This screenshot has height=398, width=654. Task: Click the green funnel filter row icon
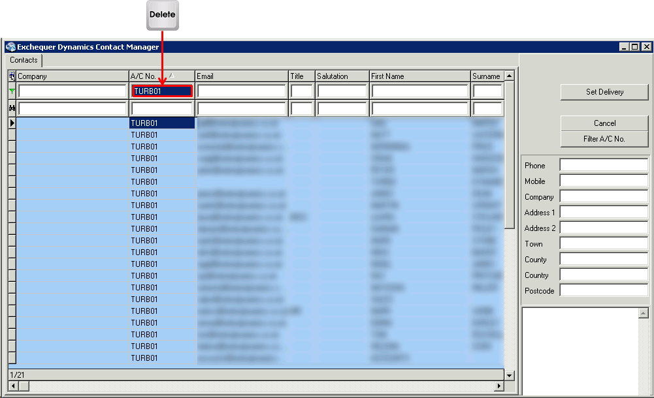pyautogui.click(x=12, y=91)
